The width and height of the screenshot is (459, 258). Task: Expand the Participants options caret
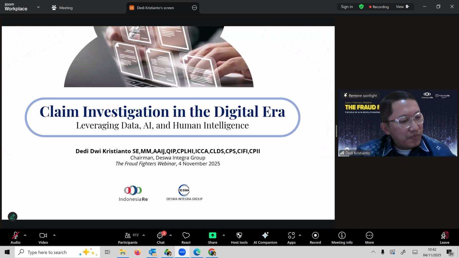pos(144,235)
